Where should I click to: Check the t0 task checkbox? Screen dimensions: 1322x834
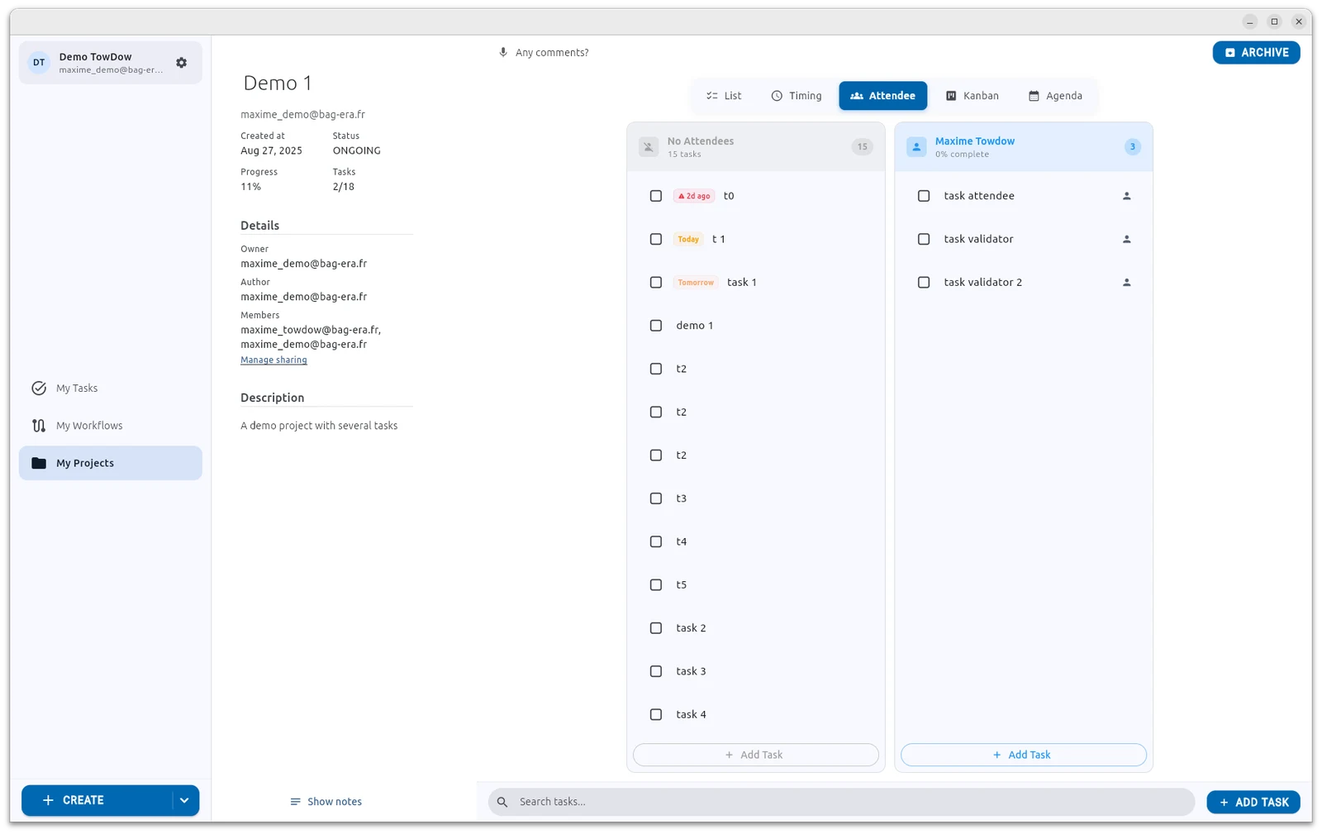click(x=656, y=196)
